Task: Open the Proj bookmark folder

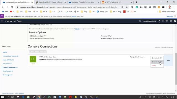Action: (84, 12)
